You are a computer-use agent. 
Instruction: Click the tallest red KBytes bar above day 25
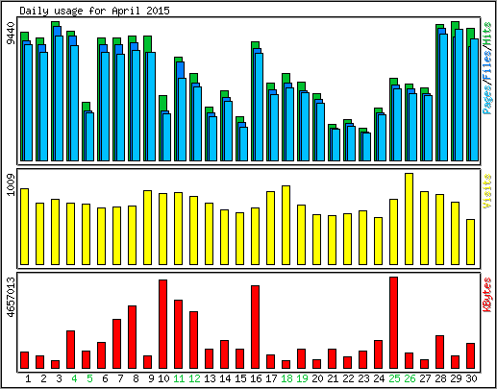pos(393,323)
